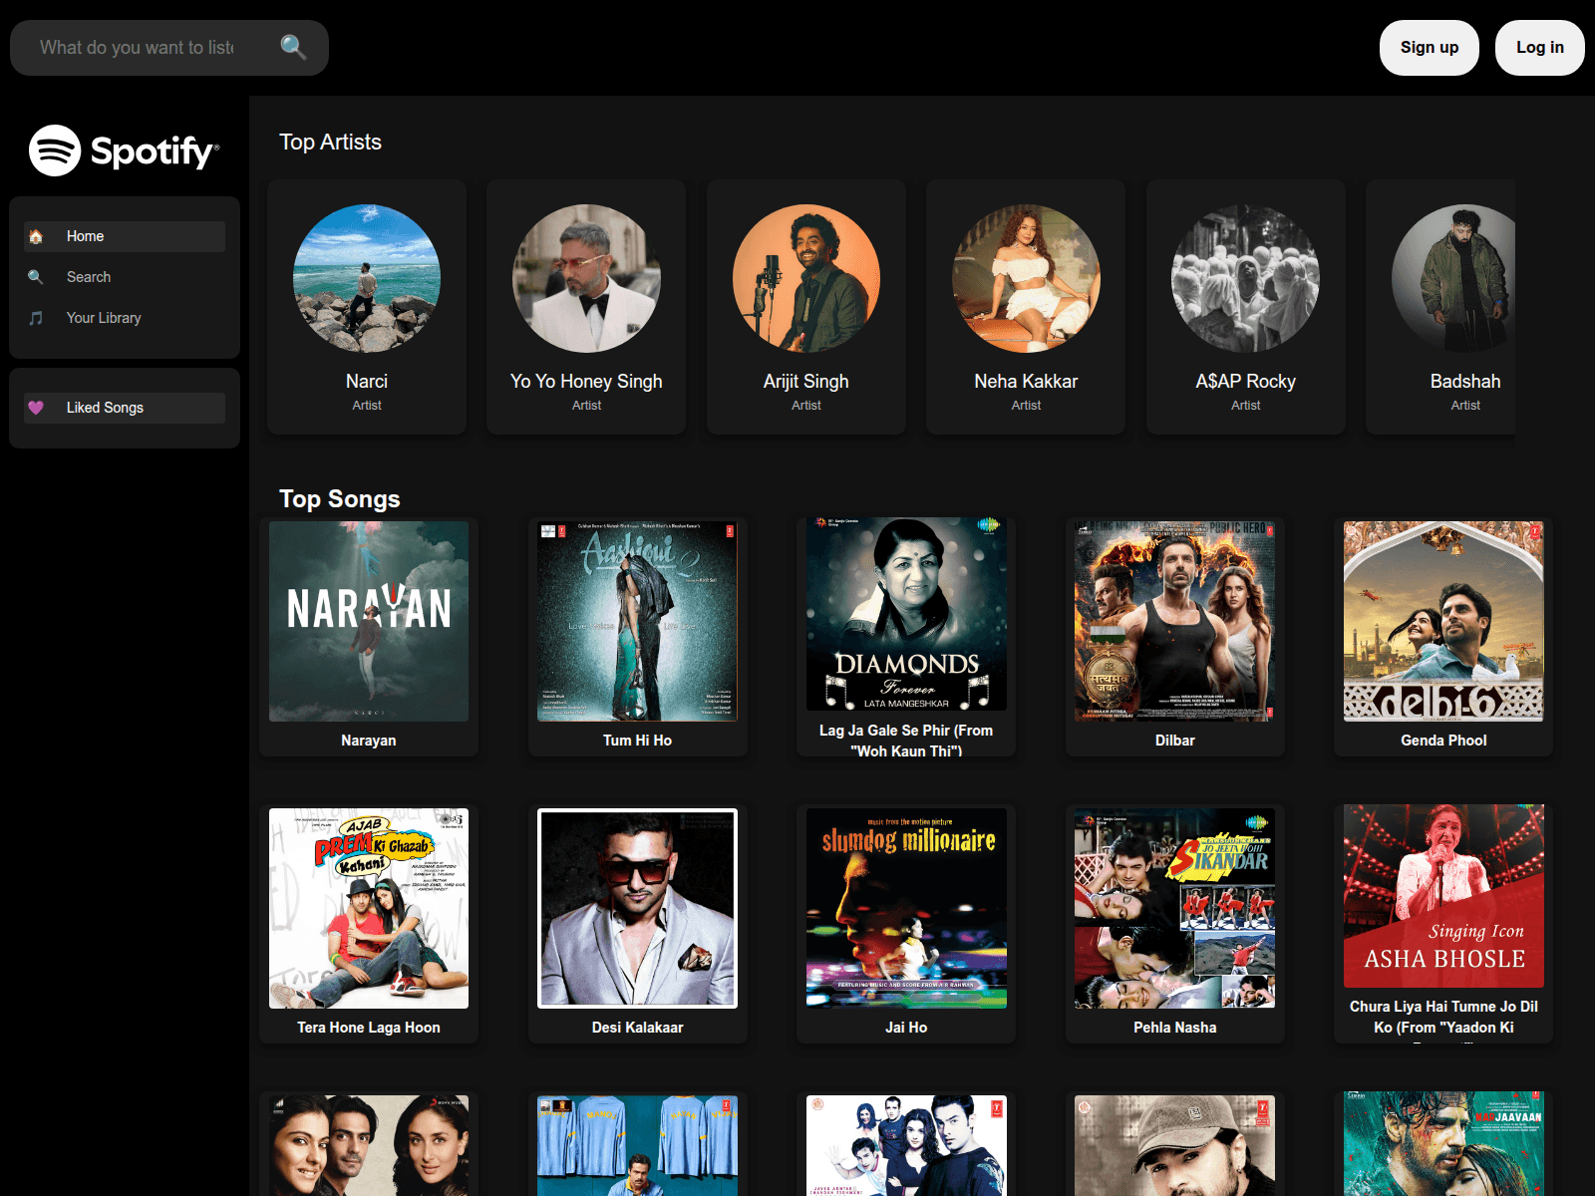Open Search in the sidebar
Image resolution: width=1595 pixels, height=1196 pixels.
pyautogui.click(x=125, y=277)
